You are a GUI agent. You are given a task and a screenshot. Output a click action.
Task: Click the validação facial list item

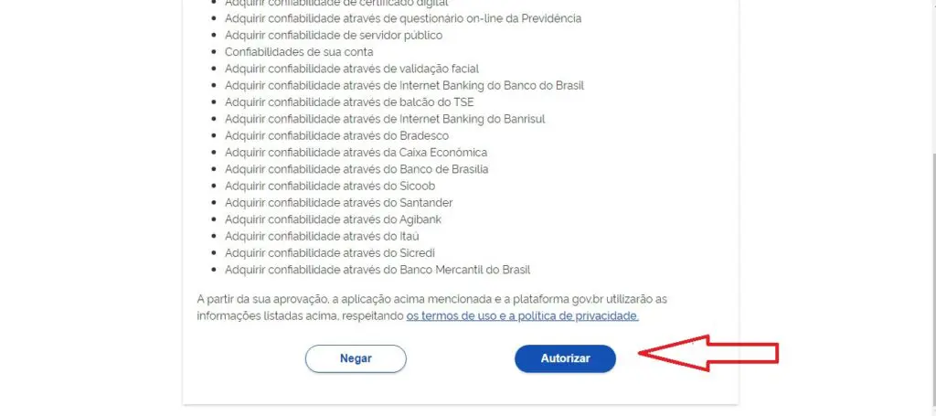(351, 69)
